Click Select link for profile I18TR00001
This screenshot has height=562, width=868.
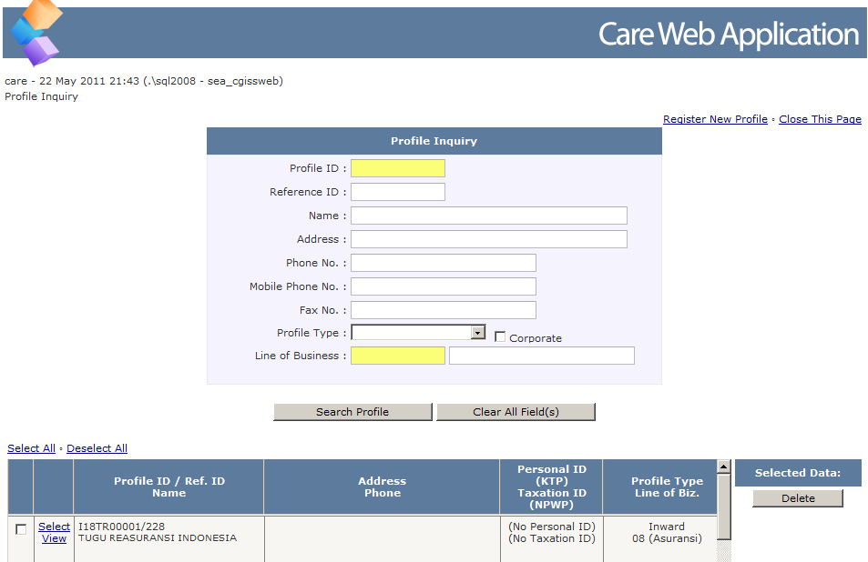(x=54, y=527)
